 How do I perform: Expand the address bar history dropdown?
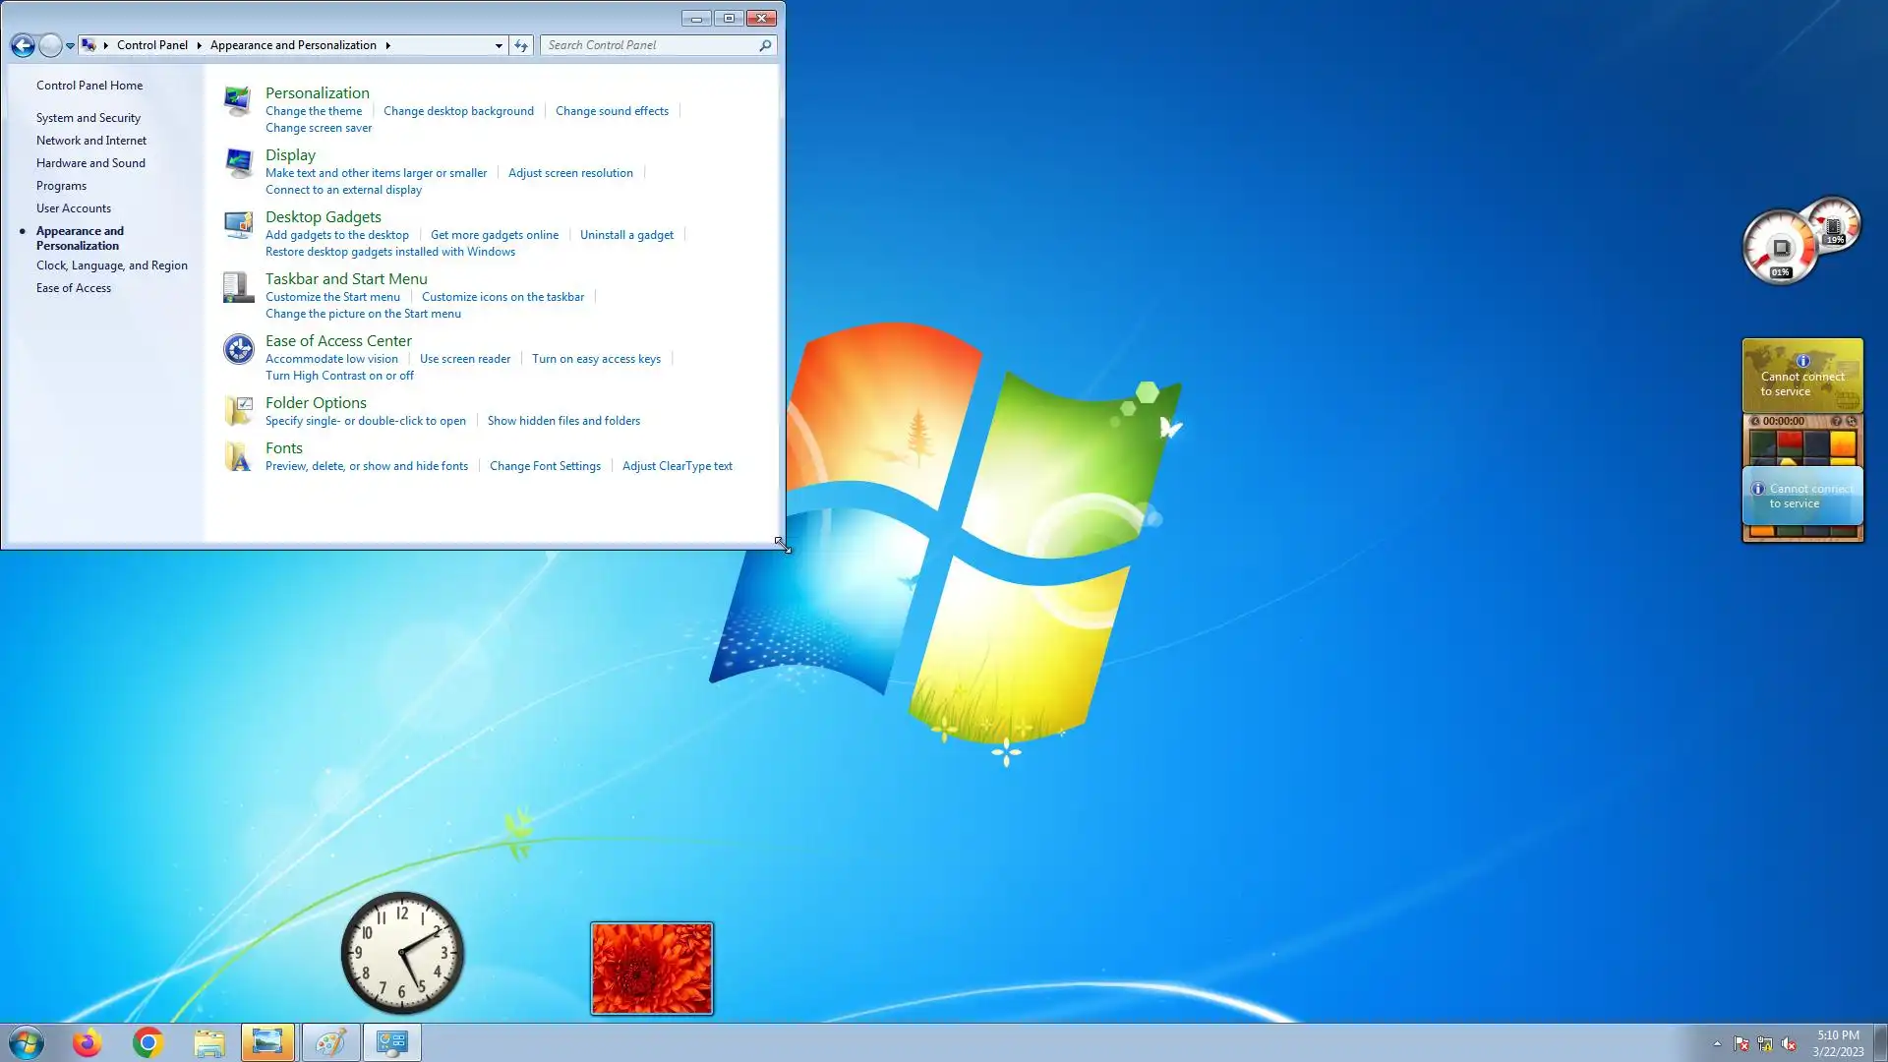point(499,45)
